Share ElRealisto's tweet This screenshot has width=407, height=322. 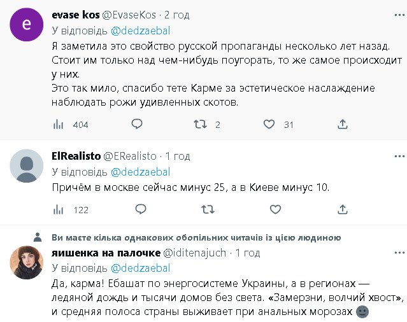point(343,209)
